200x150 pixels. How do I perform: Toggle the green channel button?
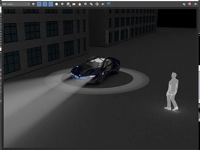(45, 4)
